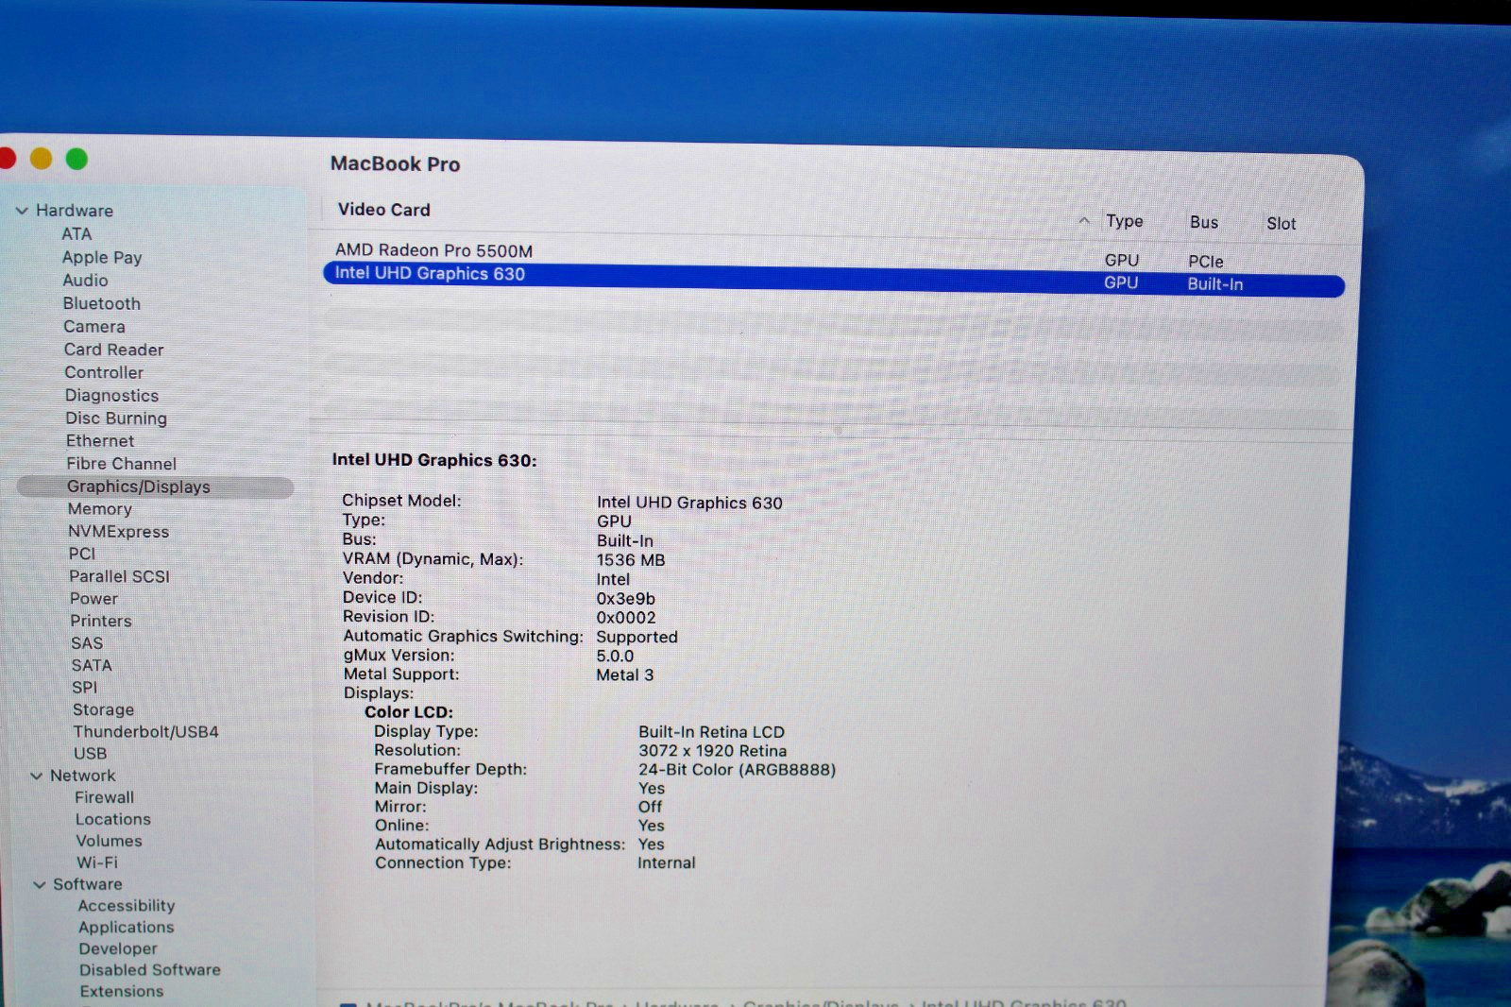1511x1007 pixels.
Task: Collapse the Software section
Action: 40,885
